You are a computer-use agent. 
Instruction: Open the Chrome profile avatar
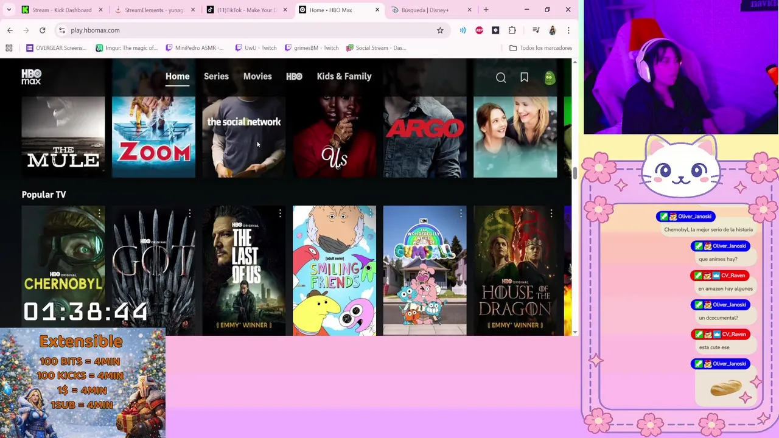pos(552,30)
